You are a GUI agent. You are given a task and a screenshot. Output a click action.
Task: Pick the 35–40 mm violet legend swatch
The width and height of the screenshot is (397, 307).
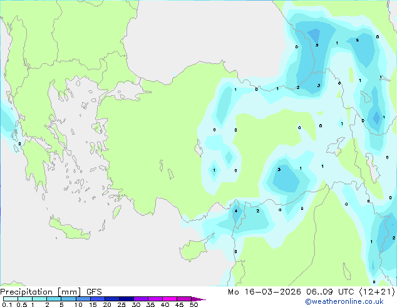(x=155, y=299)
